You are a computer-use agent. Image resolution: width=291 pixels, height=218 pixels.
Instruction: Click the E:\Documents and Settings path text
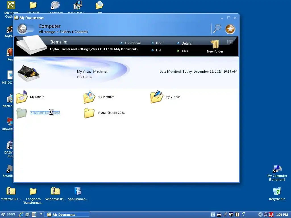click(x=94, y=49)
